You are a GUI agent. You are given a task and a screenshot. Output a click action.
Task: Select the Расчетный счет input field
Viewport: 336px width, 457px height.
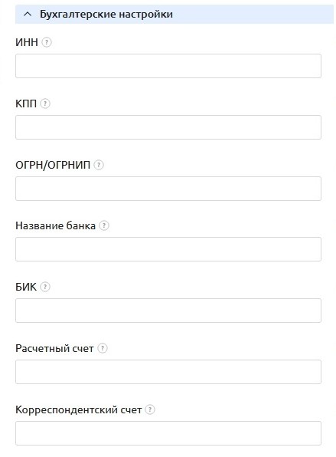tap(168, 372)
